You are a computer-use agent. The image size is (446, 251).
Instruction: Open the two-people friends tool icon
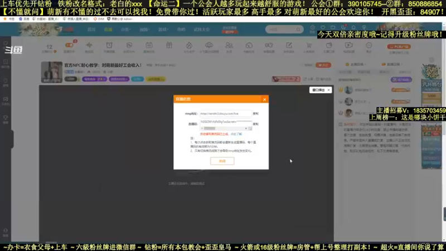pos(229,45)
